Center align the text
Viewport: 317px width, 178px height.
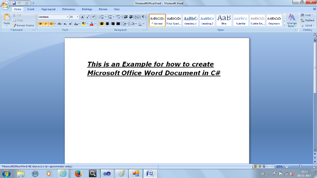click(107, 24)
